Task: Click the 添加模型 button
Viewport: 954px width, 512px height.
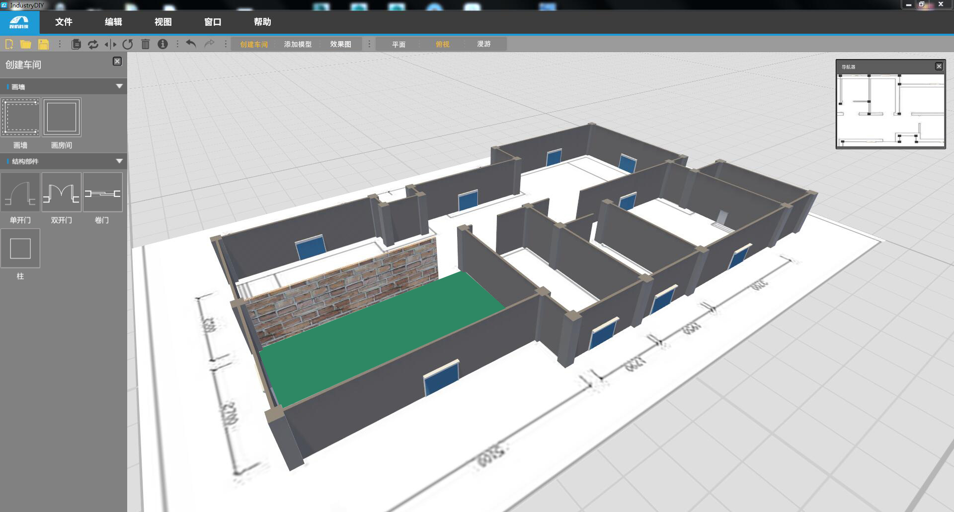Action: [298, 44]
